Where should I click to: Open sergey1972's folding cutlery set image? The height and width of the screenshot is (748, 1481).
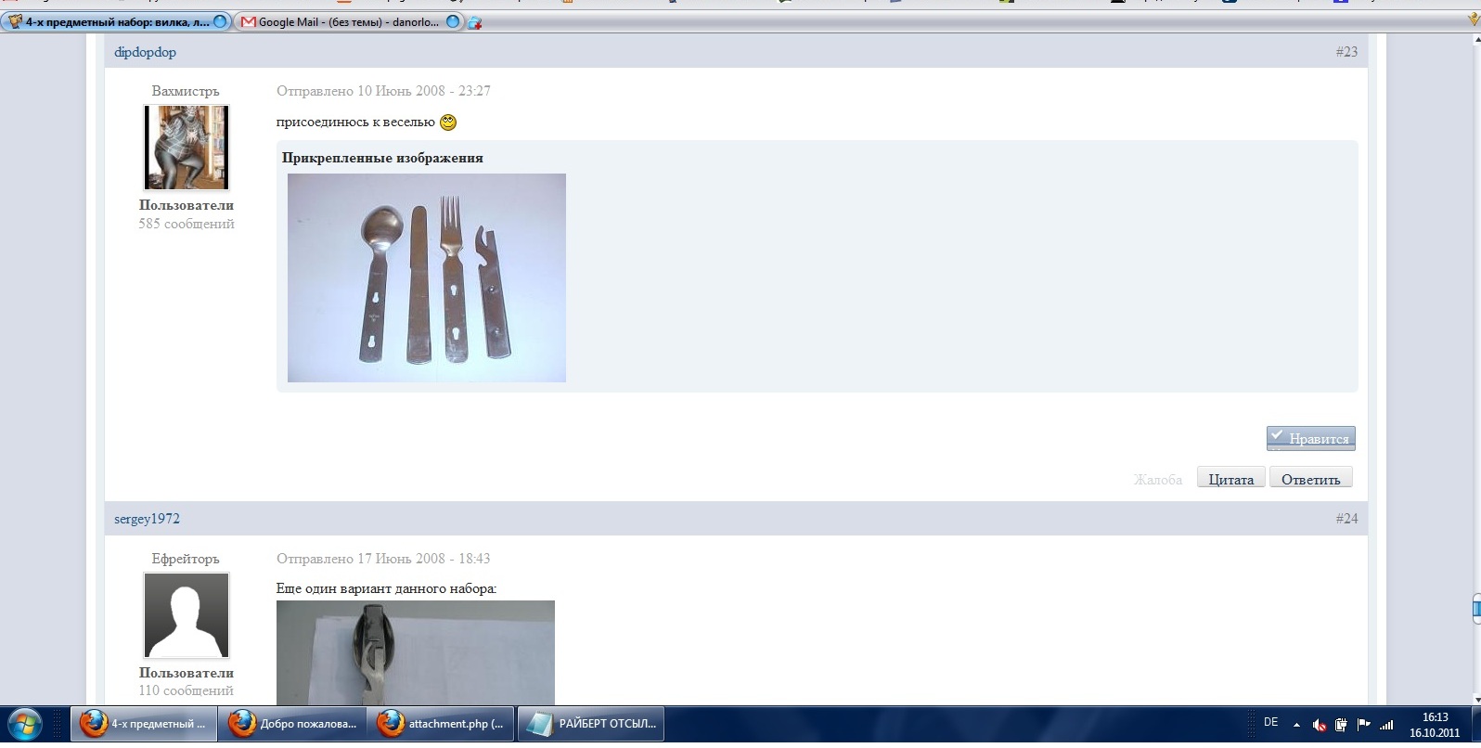click(416, 652)
